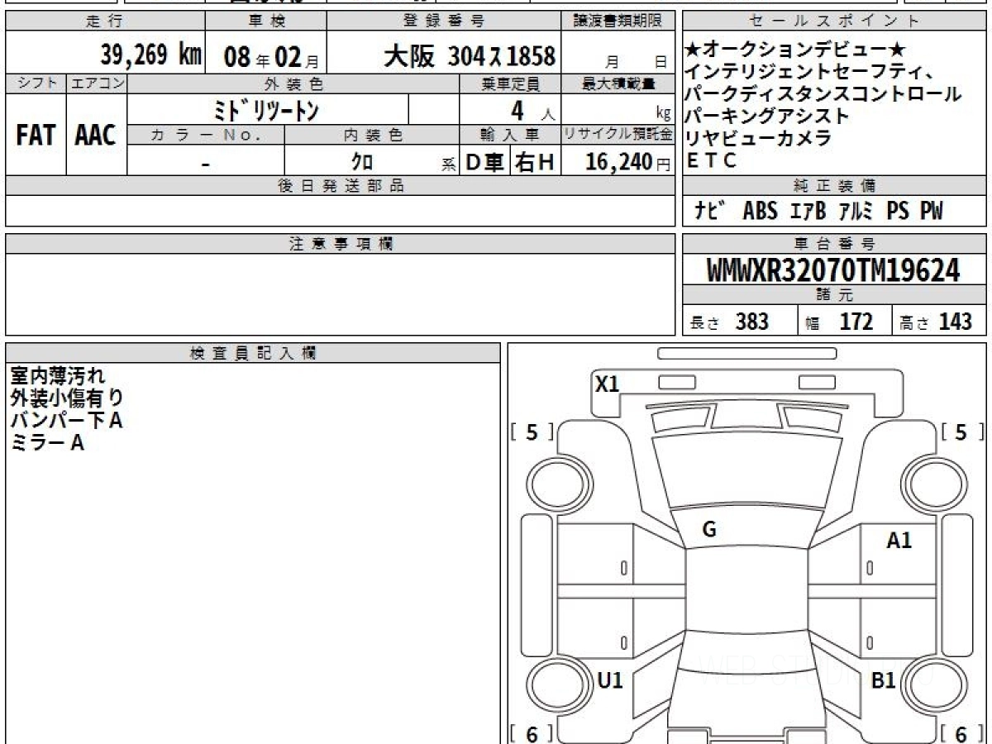Screen dimensions: 992x744
Task: Click the 外装色 header
Action: (x=293, y=83)
